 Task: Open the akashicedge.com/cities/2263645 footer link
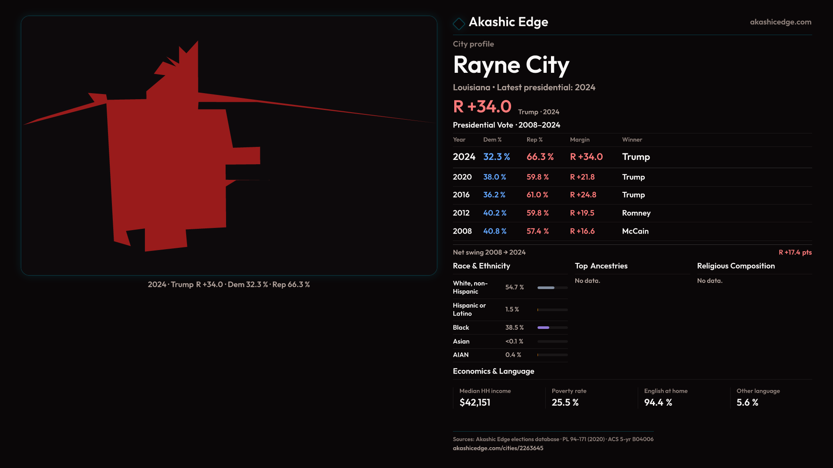coord(498,448)
